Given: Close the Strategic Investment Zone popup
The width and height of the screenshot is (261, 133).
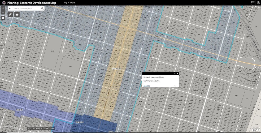Looking at the screenshot, I should click(x=178, y=74).
